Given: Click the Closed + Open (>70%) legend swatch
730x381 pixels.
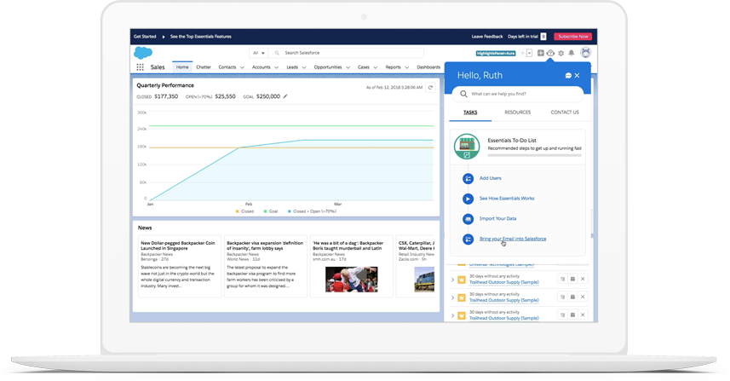Looking at the screenshot, I should point(290,211).
